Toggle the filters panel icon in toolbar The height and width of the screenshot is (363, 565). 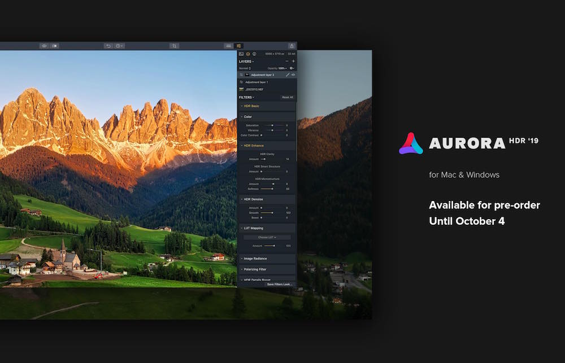point(239,46)
